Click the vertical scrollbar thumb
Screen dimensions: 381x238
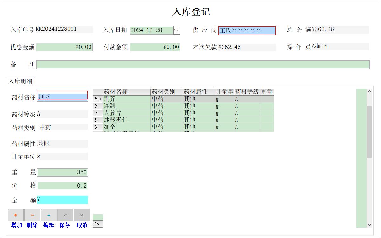click(x=369, y=132)
